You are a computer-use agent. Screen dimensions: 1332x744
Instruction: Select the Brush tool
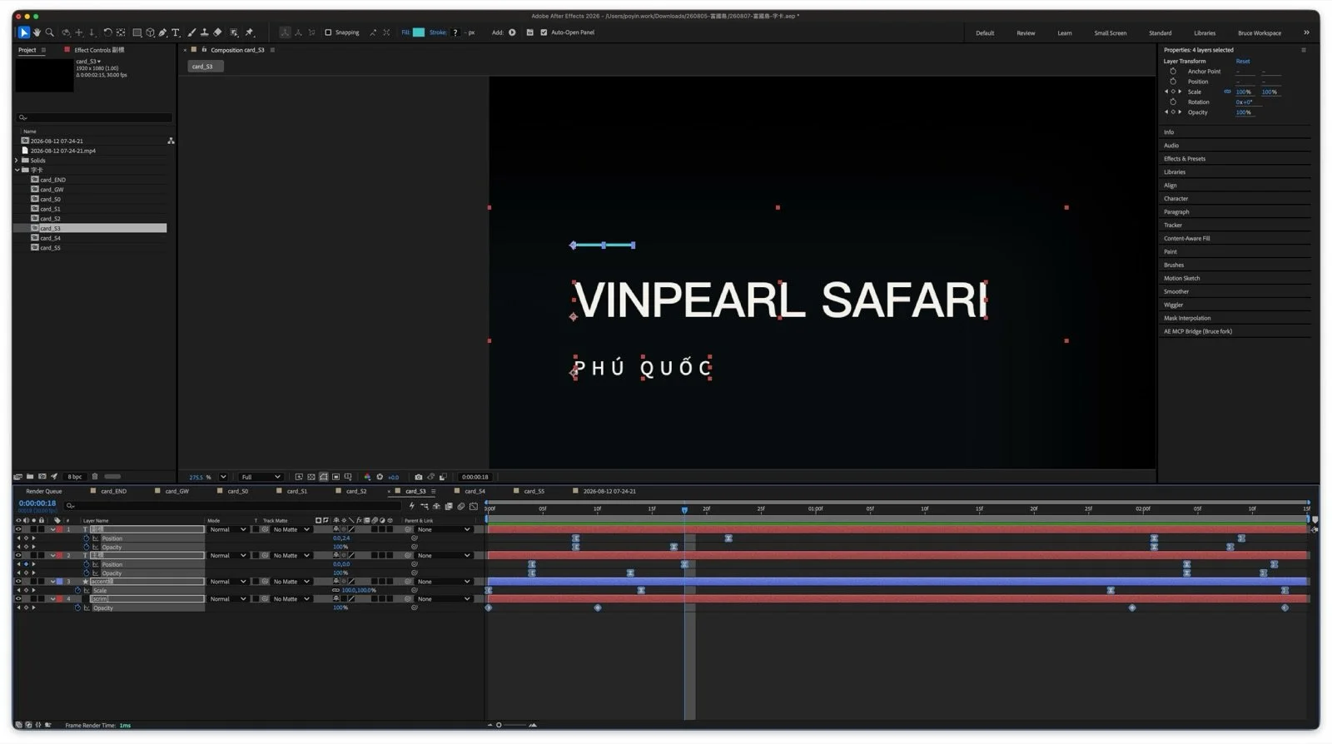(x=191, y=32)
